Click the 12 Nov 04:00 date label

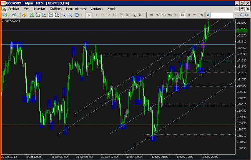(x=160, y=157)
